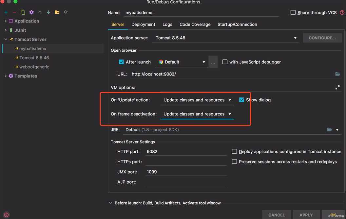Click the HTTP port field

pos(186,151)
